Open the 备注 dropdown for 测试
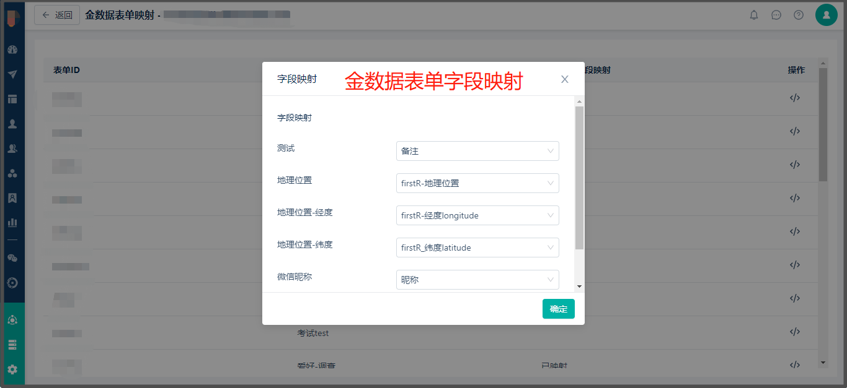 click(477, 151)
